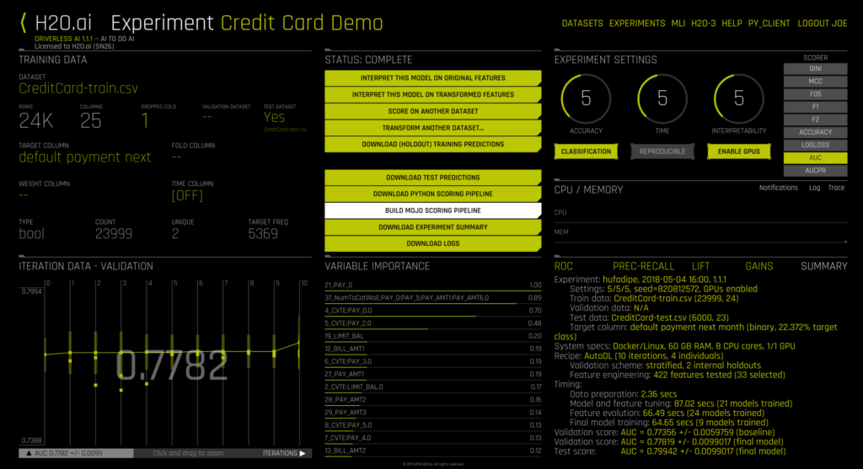This screenshot has width=863, height=469.
Task: Click Build MOJO Scoring Pipeline
Action: pyautogui.click(x=433, y=211)
